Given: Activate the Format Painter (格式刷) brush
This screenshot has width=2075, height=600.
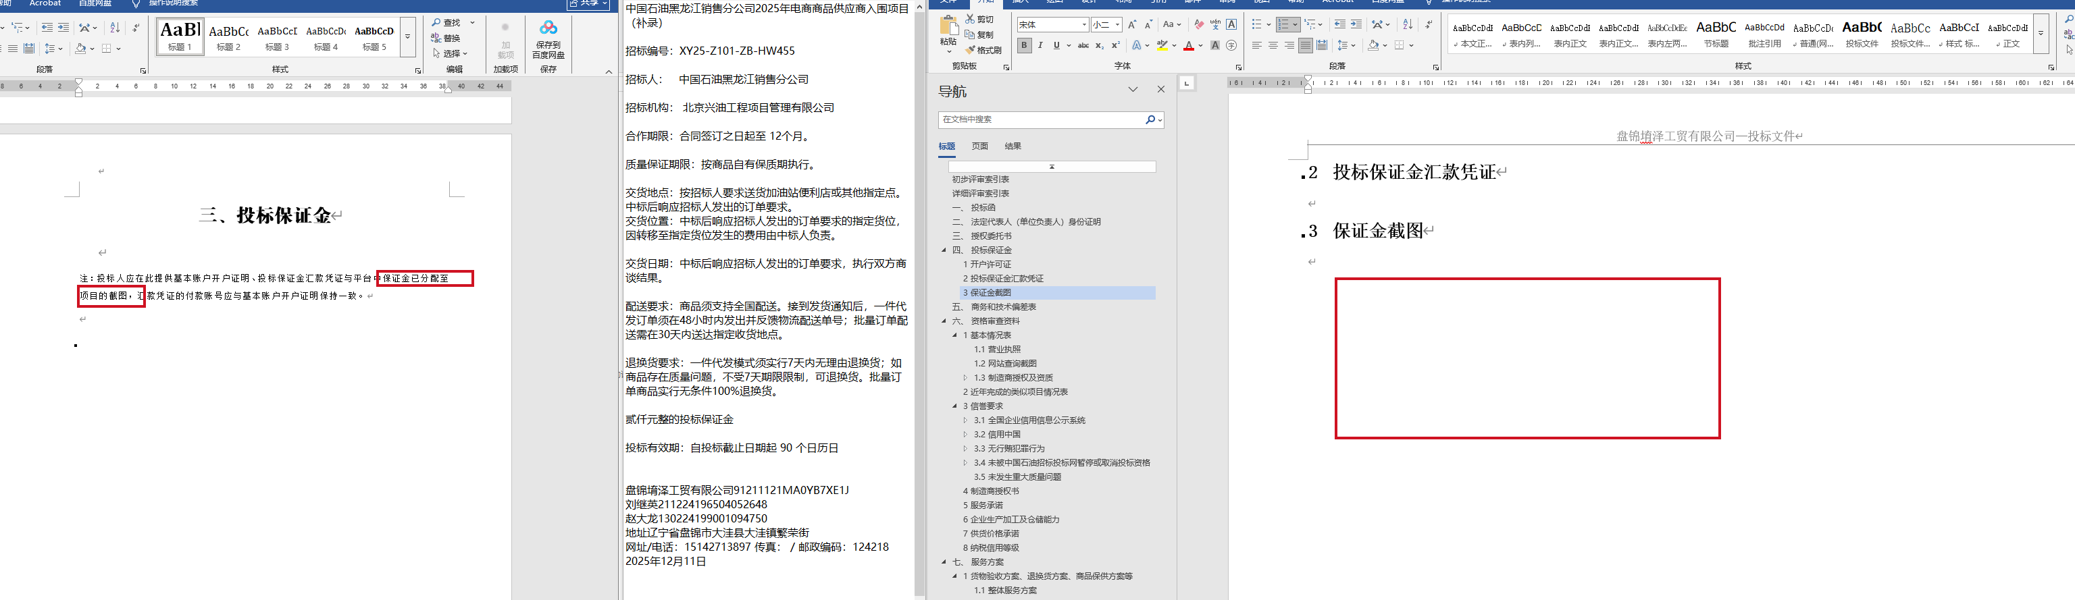Looking at the screenshot, I should 970,50.
